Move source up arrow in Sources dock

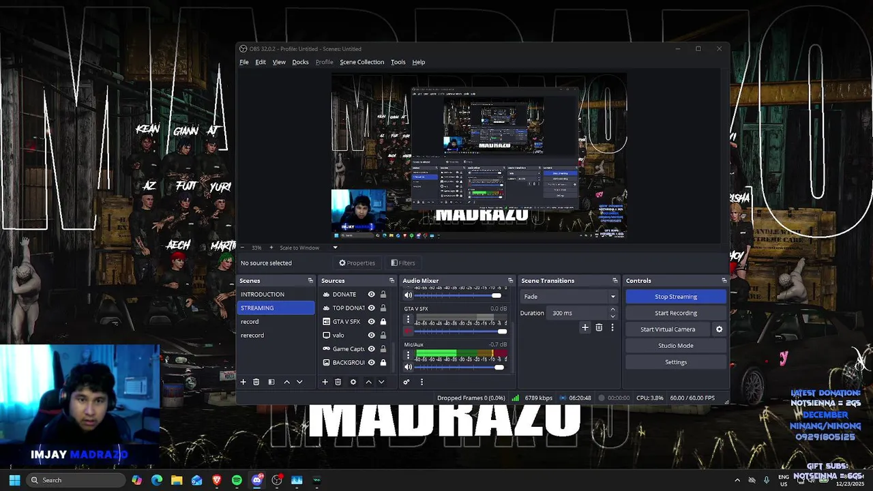[x=368, y=382]
